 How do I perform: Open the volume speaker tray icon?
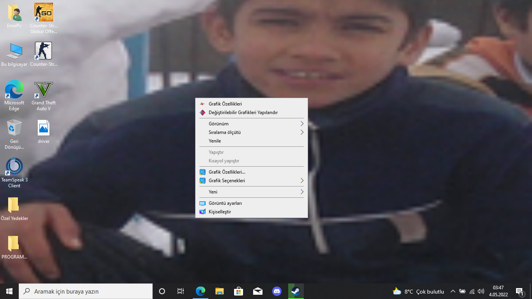click(x=481, y=291)
